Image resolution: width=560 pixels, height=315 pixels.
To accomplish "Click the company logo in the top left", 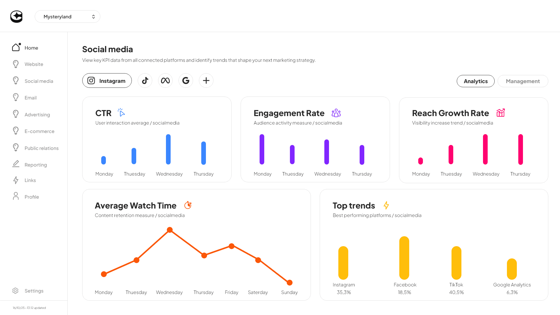I will pos(16,17).
